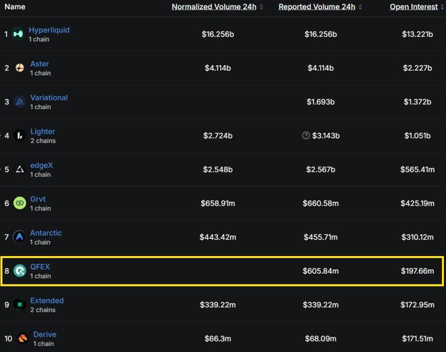Toggle the Open Interest sort arrow
The height and width of the screenshot is (352, 446).
443,7
